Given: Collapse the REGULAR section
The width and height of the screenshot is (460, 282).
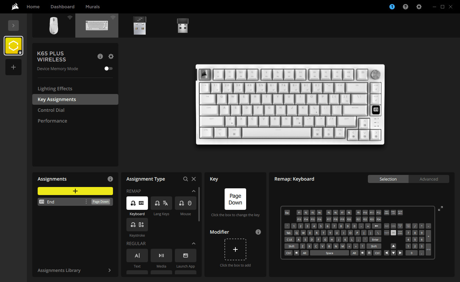Looking at the screenshot, I should [x=194, y=243].
